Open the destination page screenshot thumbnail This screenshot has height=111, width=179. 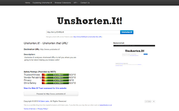pos(134,56)
